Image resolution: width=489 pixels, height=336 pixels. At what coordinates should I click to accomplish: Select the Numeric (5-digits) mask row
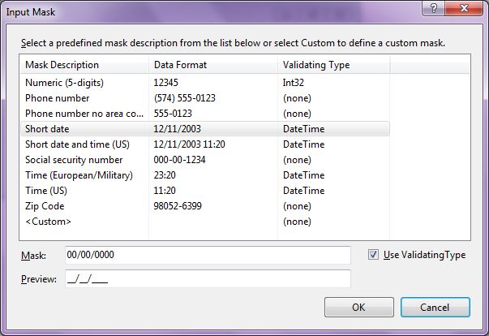(205, 83)
